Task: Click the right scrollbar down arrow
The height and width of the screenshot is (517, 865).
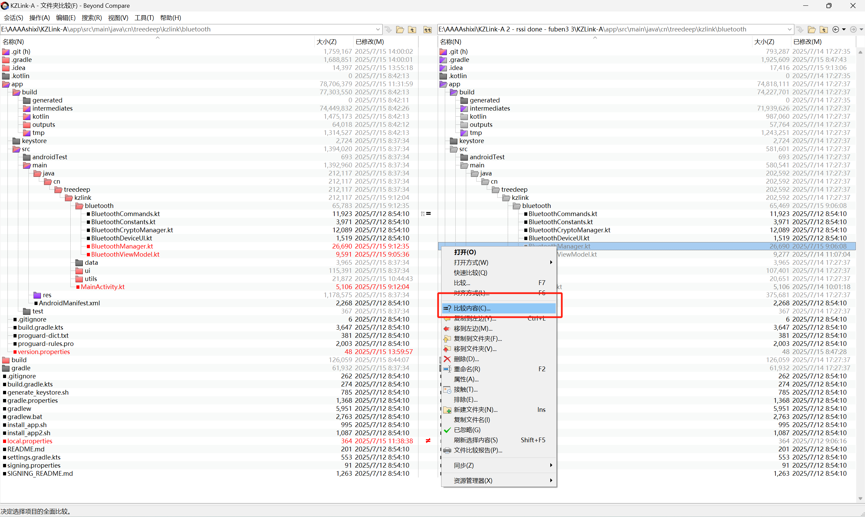Action: point(861,498)
